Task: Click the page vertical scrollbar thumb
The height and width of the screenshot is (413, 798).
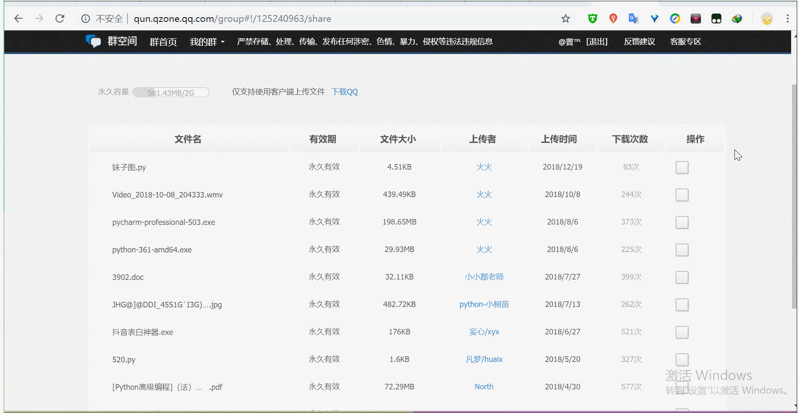Action: click(x=794, y=196)
